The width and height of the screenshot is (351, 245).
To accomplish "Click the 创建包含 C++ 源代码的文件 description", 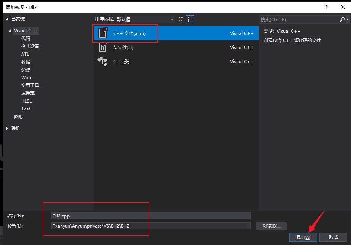I will point(292,41).
